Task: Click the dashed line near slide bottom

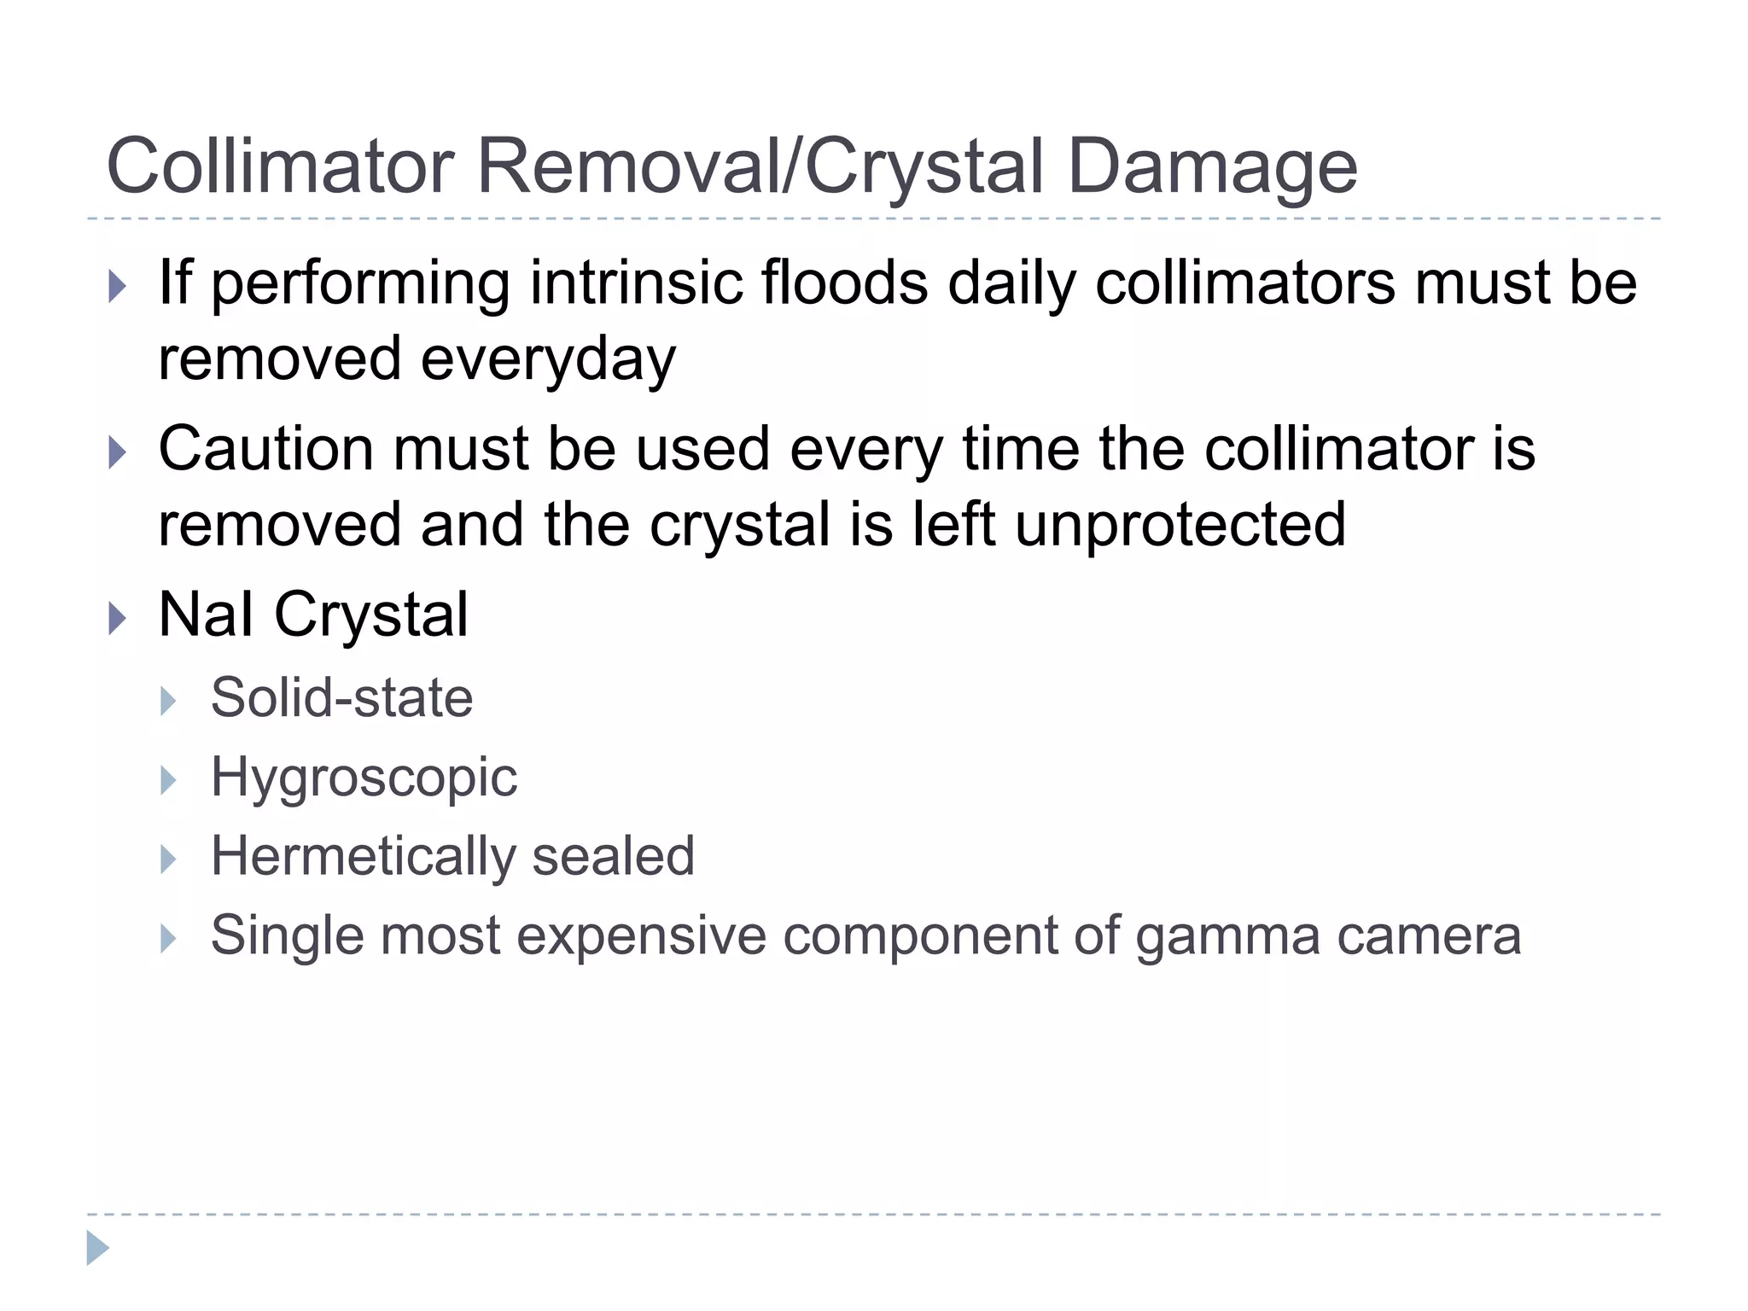Action: (x=874, y=1214)
